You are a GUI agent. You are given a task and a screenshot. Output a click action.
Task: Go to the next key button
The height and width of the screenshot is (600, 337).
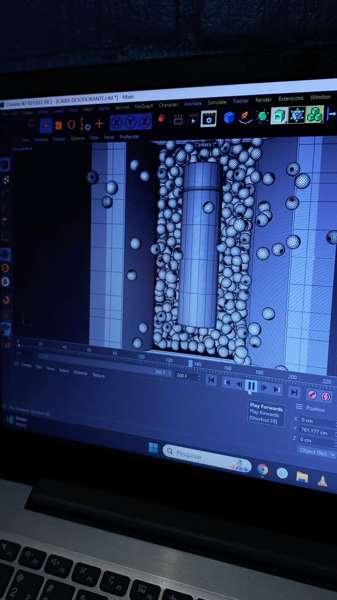tap(277, 390)
